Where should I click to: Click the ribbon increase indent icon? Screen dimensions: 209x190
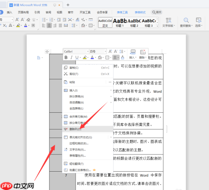point(64,20)
